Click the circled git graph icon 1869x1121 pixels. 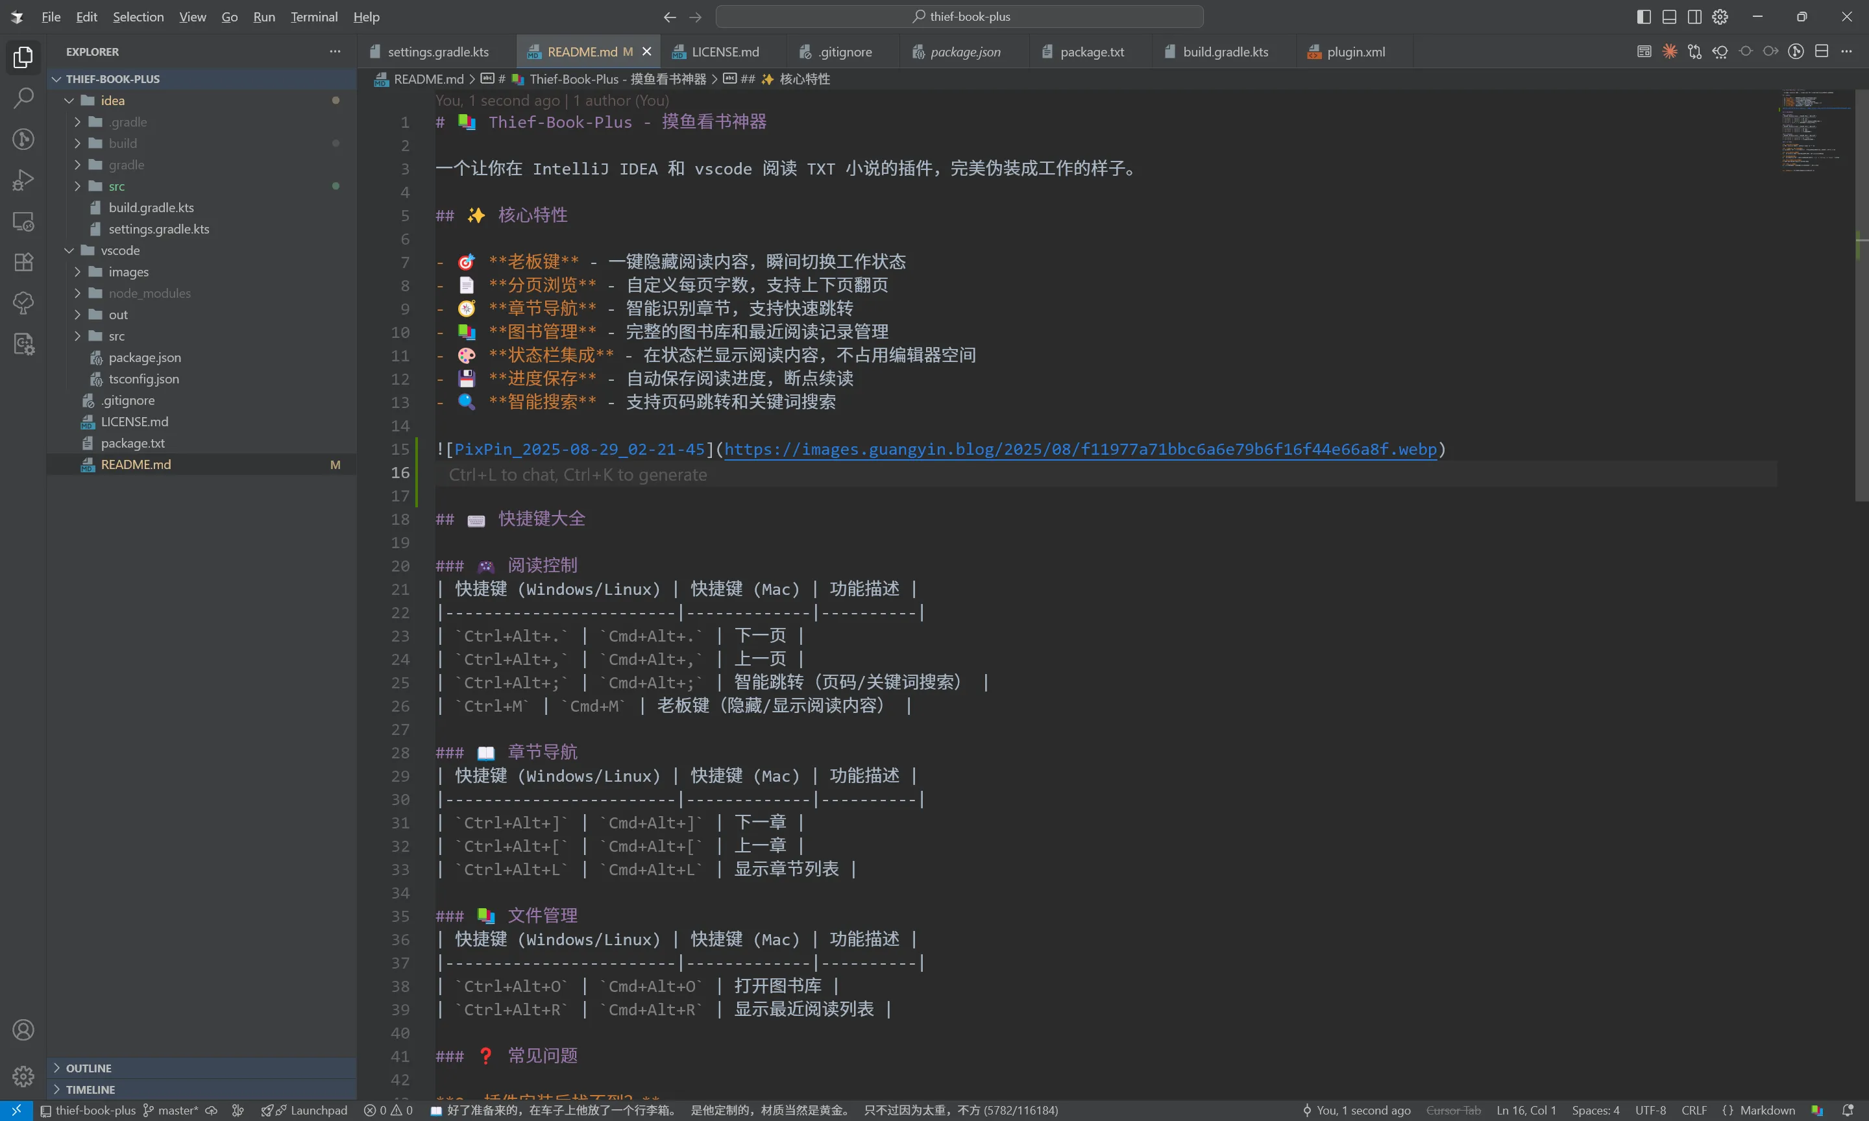(x=1796, y=51)
